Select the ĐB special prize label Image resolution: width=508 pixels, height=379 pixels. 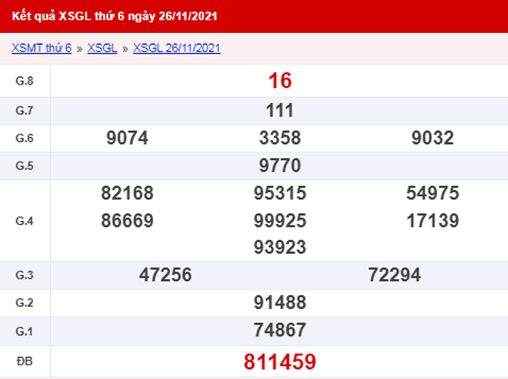[25, 361]
